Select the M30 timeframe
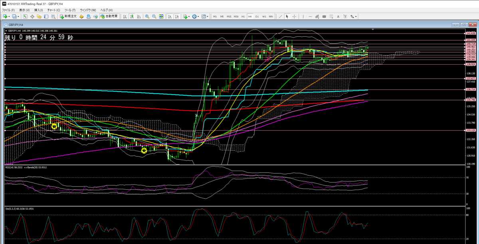 [236, 16]
